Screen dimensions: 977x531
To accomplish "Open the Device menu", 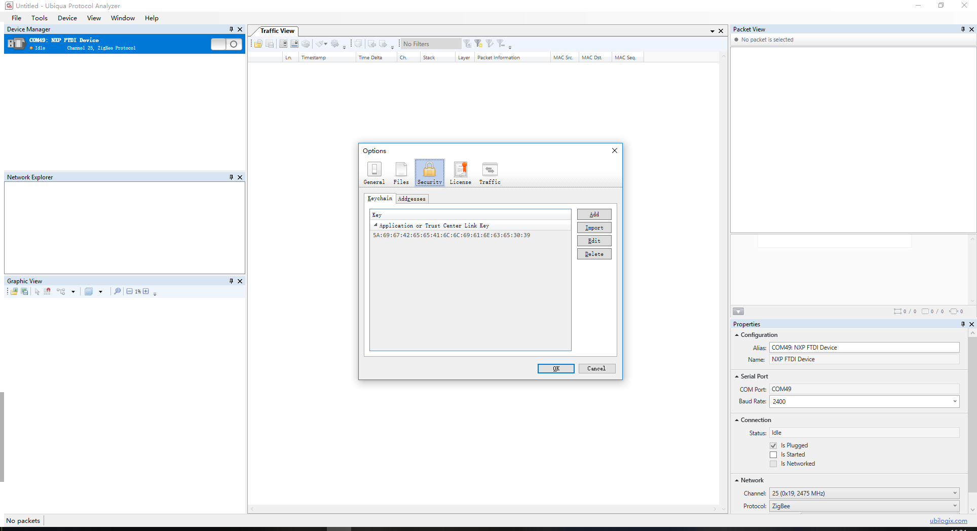I will (x=67, y=18).
